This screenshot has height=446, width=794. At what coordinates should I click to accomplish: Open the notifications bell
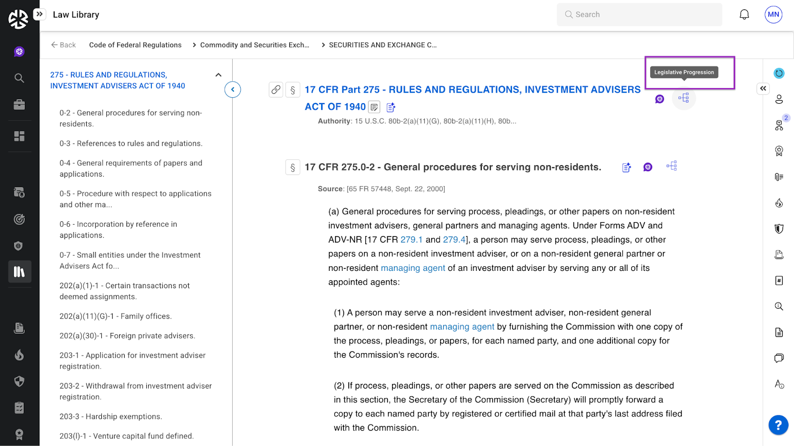744,15
